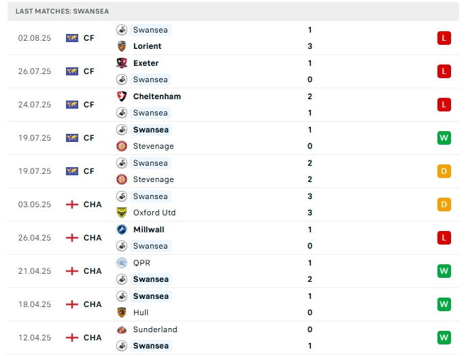The width and height of the screenshot is (466, 356).
Task: Open the Millwall team name link
Action: point(148,230)
